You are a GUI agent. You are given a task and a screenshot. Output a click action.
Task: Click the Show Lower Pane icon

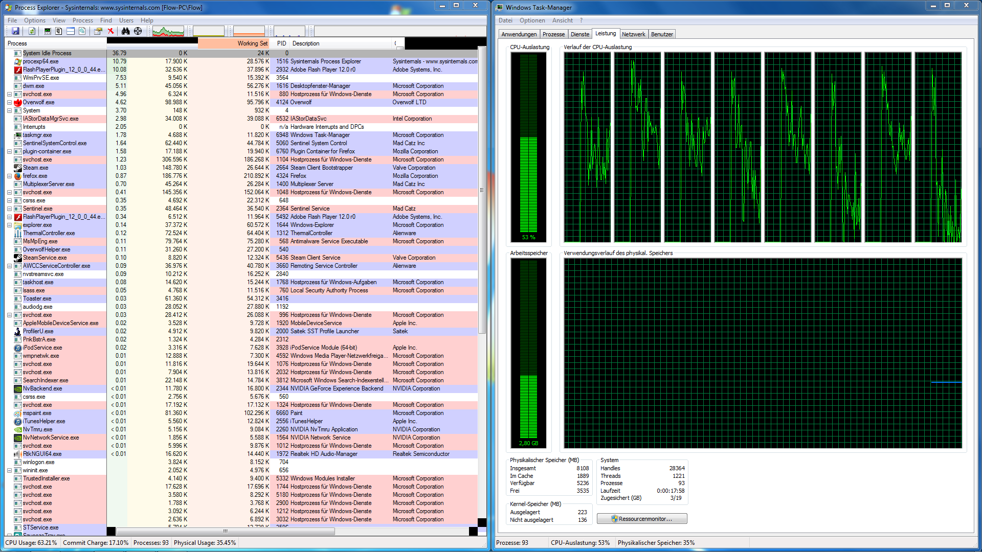71,31
